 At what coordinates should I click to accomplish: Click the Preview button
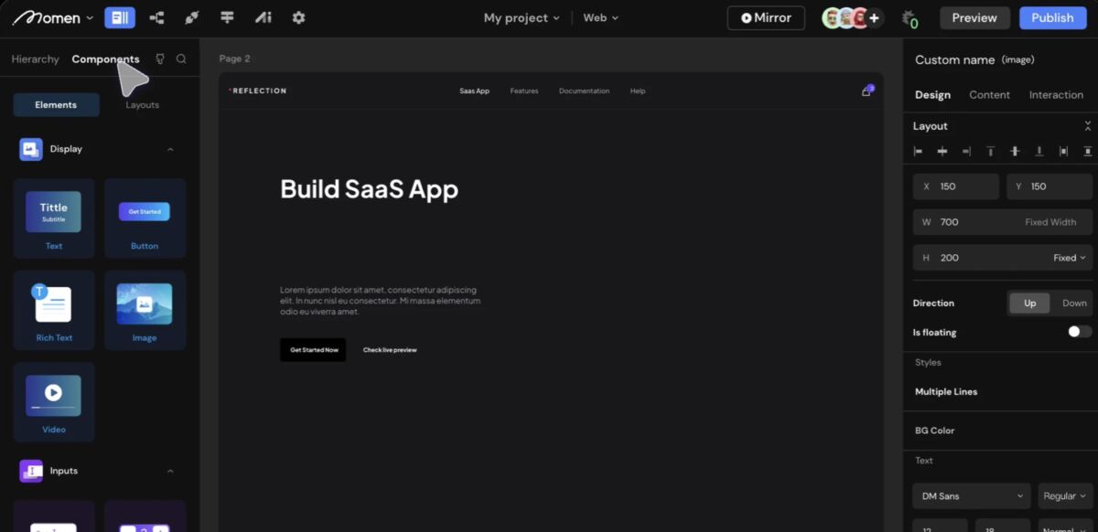point(974,17)
